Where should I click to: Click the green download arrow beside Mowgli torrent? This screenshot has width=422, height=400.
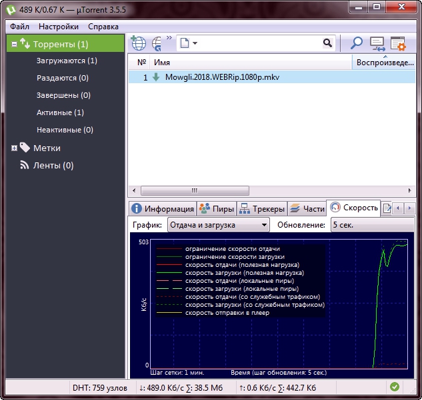156,77
